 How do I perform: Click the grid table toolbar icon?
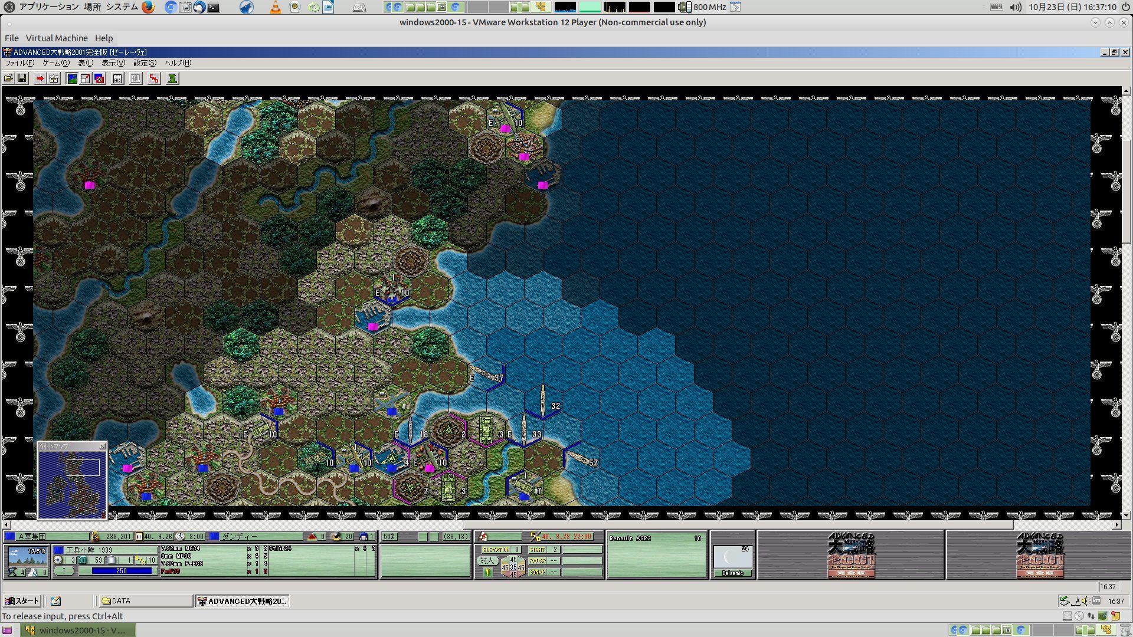[117, 78]
